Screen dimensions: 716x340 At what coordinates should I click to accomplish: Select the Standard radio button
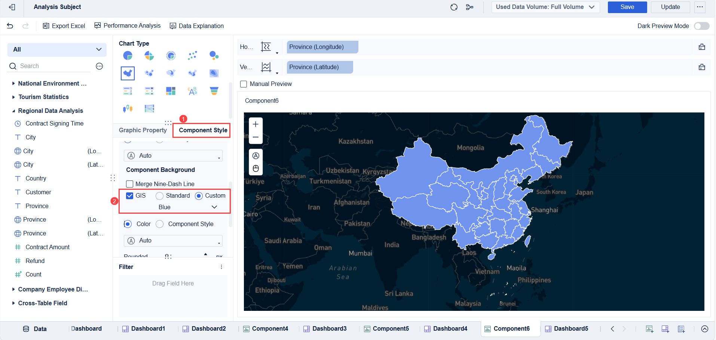(x=160, y=196)
